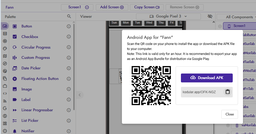The height and width of the screenshot is (134, 256).
Task: Toggle hidden components visibility eye icon
Action: 210,16
